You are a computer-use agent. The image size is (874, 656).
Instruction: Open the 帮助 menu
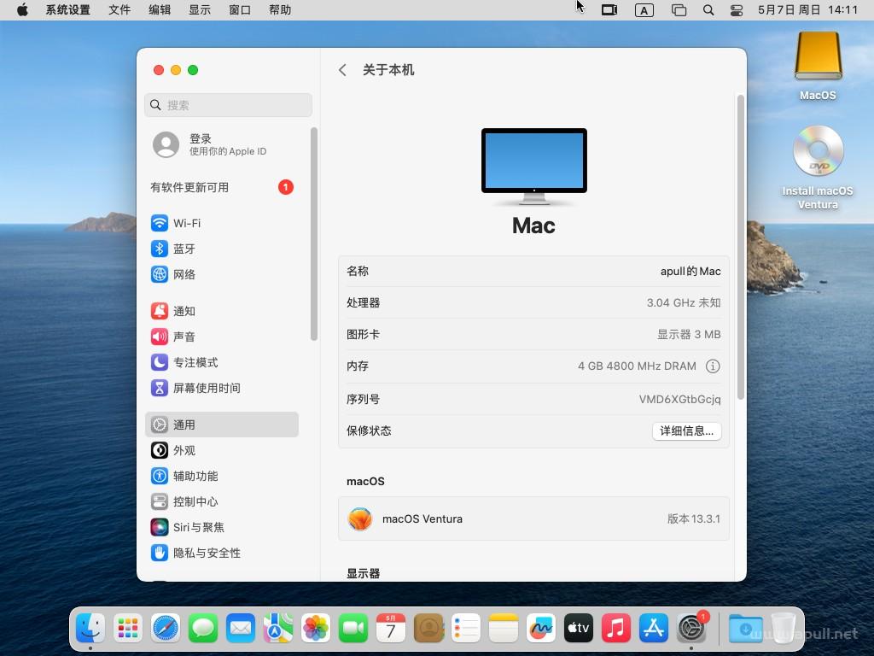tap(280, 10)
